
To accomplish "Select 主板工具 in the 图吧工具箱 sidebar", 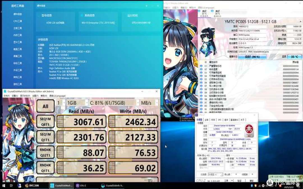I will (18, 28).
